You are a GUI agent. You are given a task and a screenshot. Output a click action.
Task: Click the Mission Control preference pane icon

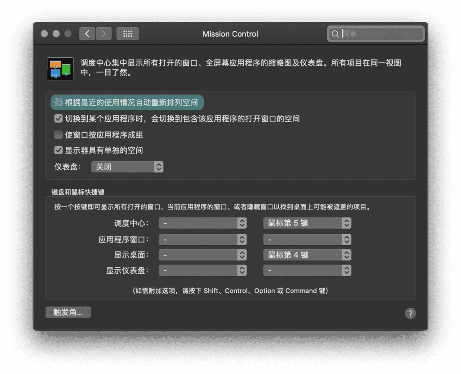[60, 69]
